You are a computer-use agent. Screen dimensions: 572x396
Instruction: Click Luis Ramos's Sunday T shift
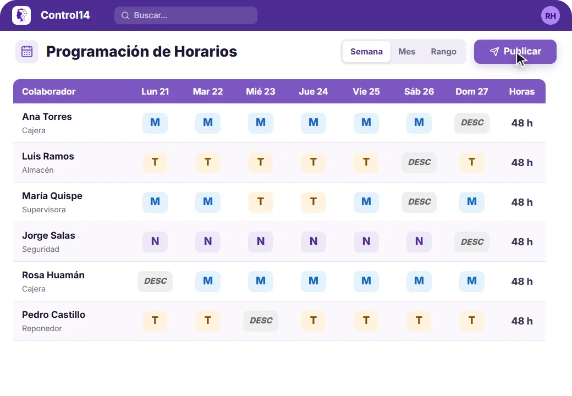pyautogui.click(x=472, y=162)
